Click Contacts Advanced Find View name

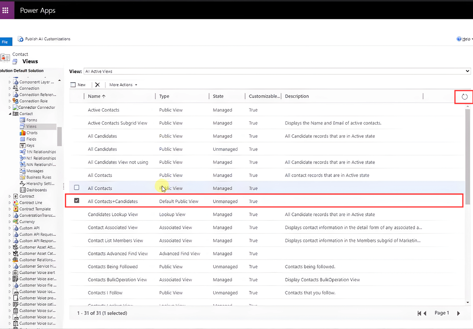118,253
